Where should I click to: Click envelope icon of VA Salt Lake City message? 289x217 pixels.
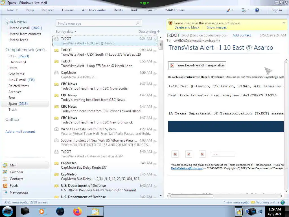pyautogui.click(x=56, y=129)
